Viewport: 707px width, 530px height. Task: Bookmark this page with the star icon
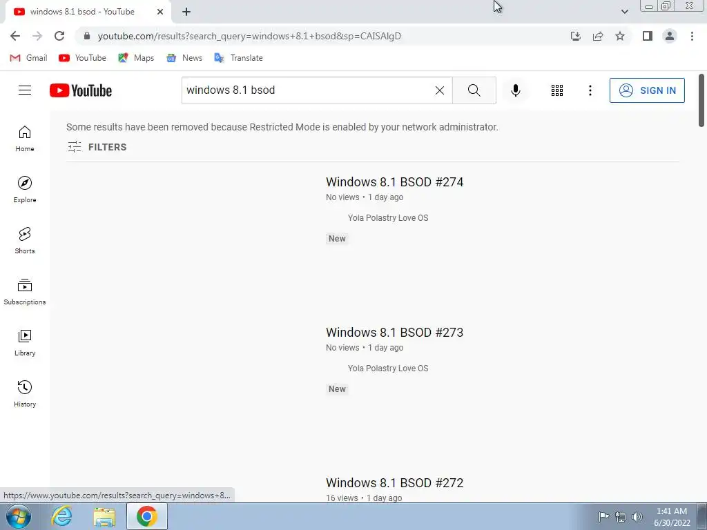(x=620, y=36)
